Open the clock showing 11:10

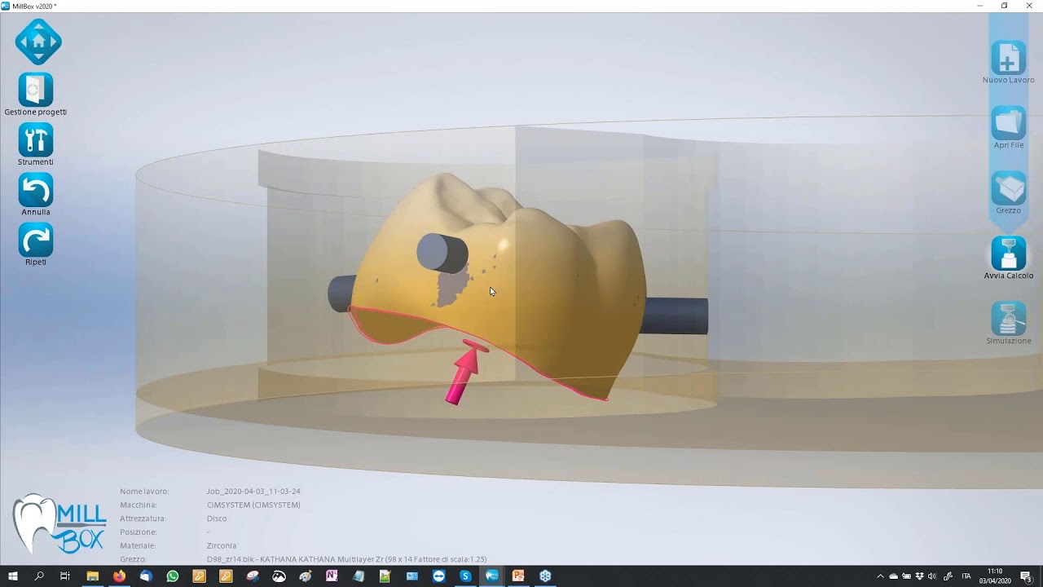[995, 576]
